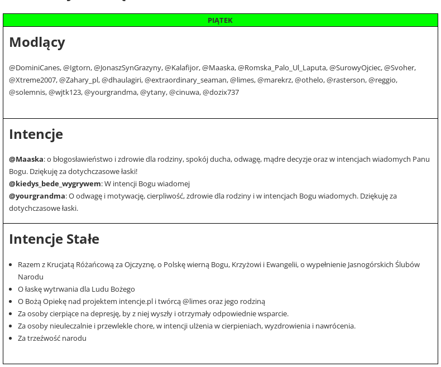Open the @Igtorn profile mention
Screen dimensions: 441x367
(76, 67)
